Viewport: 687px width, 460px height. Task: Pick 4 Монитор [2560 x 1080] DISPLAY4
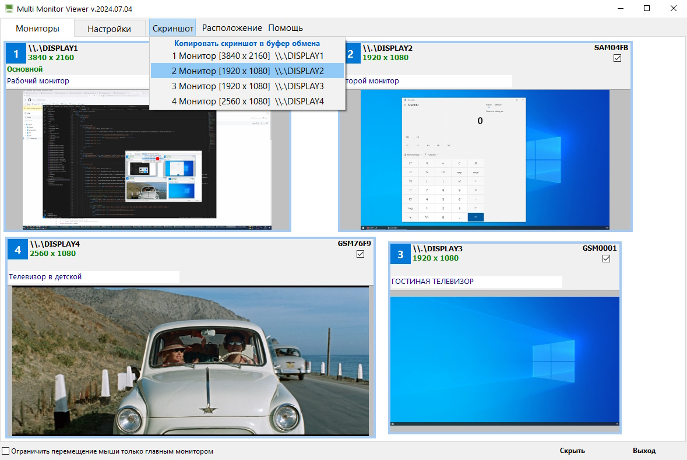pos(247,101)
